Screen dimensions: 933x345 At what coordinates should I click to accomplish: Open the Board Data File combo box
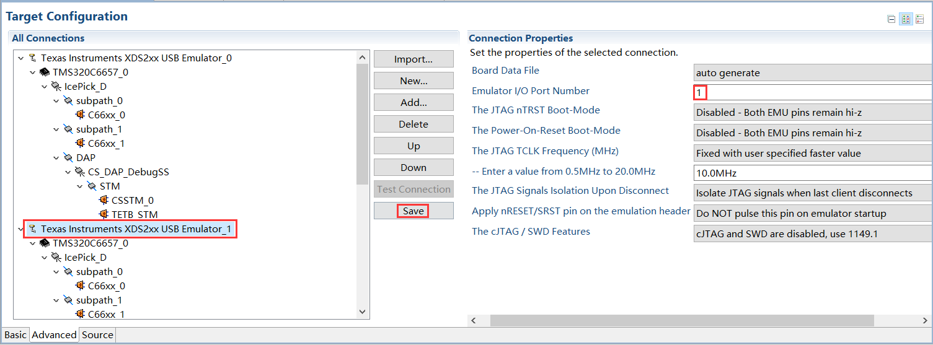pos(813,72)
